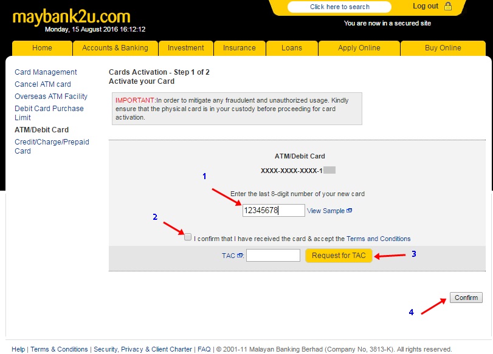Open footer Terms & Conditions link
Viewport: 493px width, 354px height.
(x=59, y=349)
